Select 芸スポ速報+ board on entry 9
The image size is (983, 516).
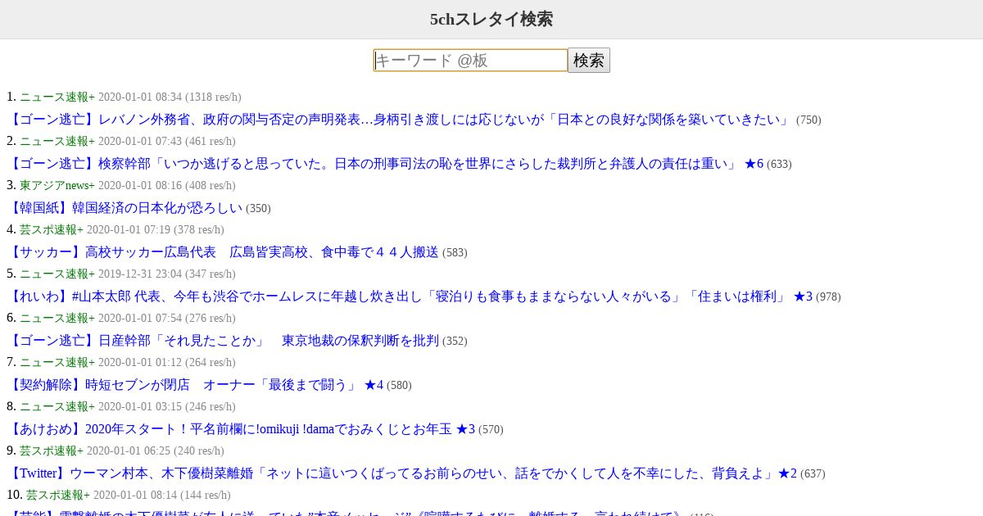click(52, 450)
